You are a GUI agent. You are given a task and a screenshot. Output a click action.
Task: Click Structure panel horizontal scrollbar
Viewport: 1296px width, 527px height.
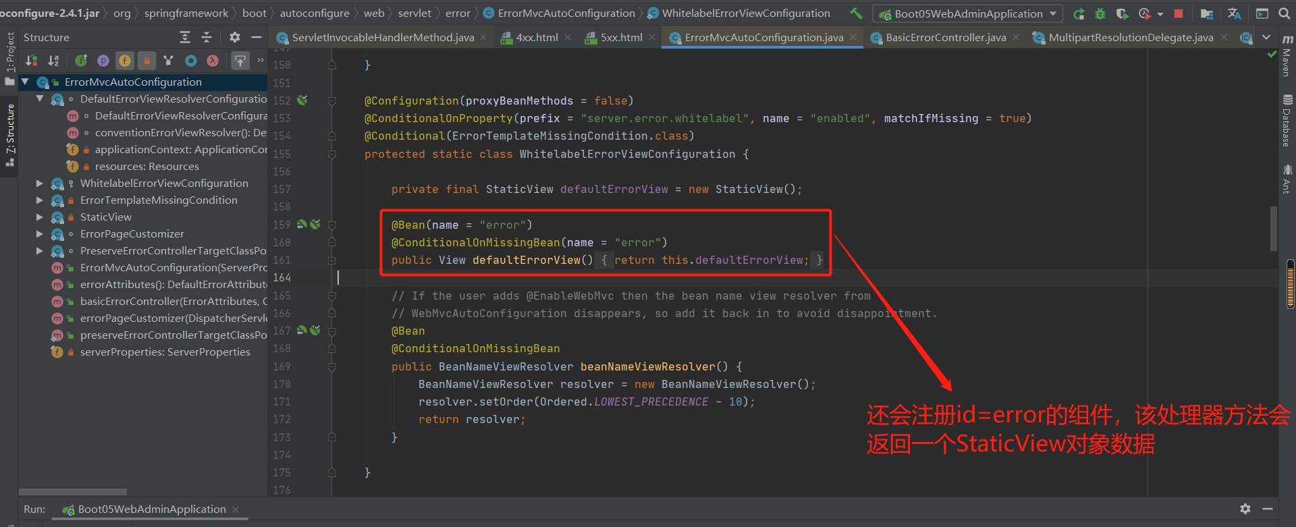point(73,492)
